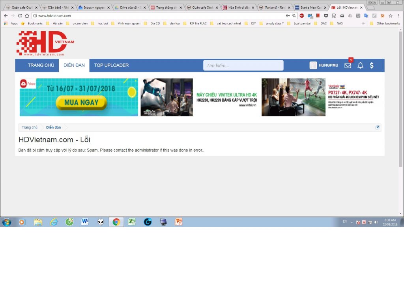Image resolution: width=404 pixels, height=286 pixels.
Task: Select the DIỄN ĐÀN navigation tab
Action: click(x=74, y=65)
